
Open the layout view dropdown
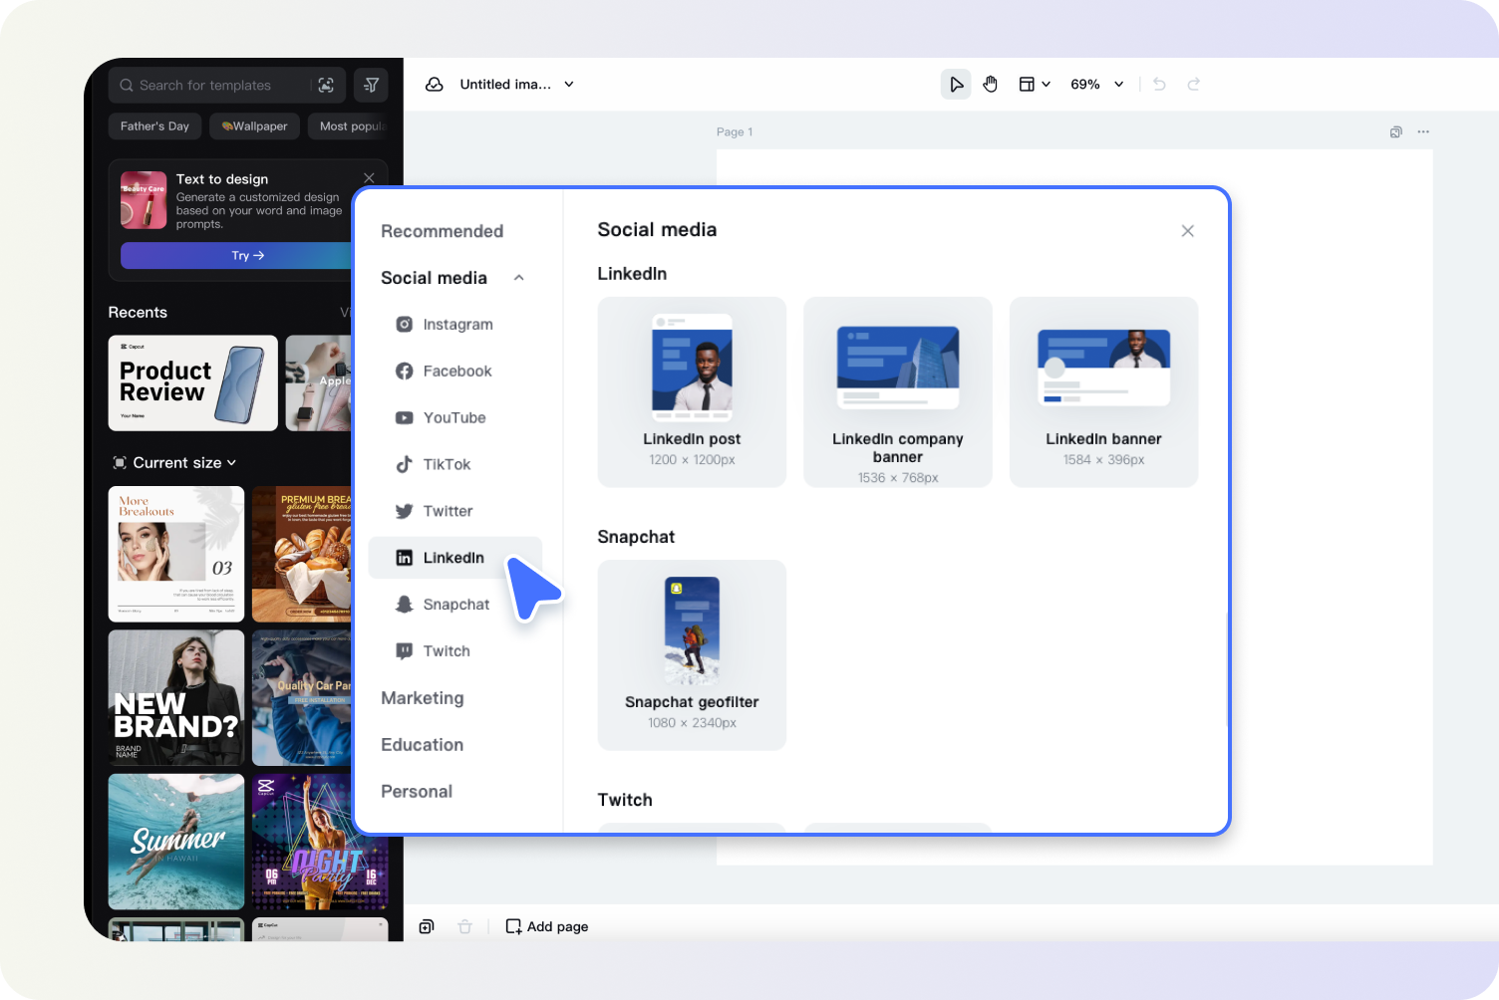[1034, 85]
